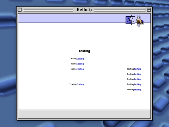
Task: Click the Finder face icon in header
Action: coord(130,20)
